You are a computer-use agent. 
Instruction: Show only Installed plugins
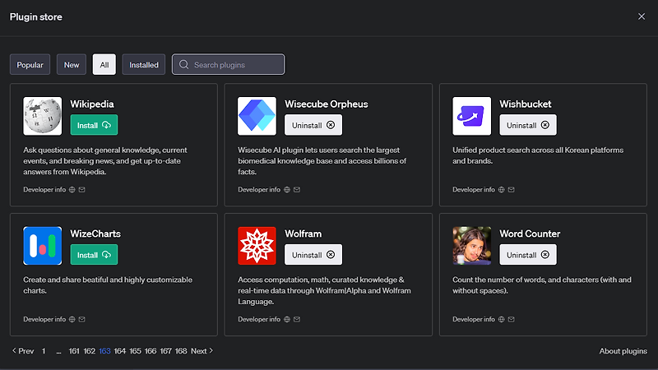[144, 65]
